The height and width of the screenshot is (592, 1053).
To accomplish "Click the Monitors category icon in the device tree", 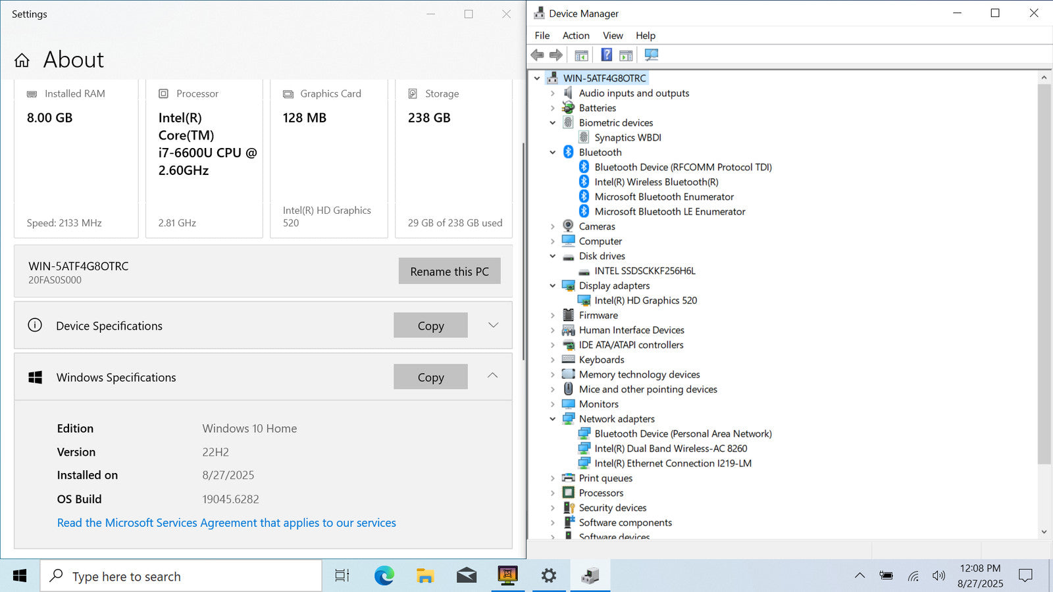I will [x=569, y=404].
